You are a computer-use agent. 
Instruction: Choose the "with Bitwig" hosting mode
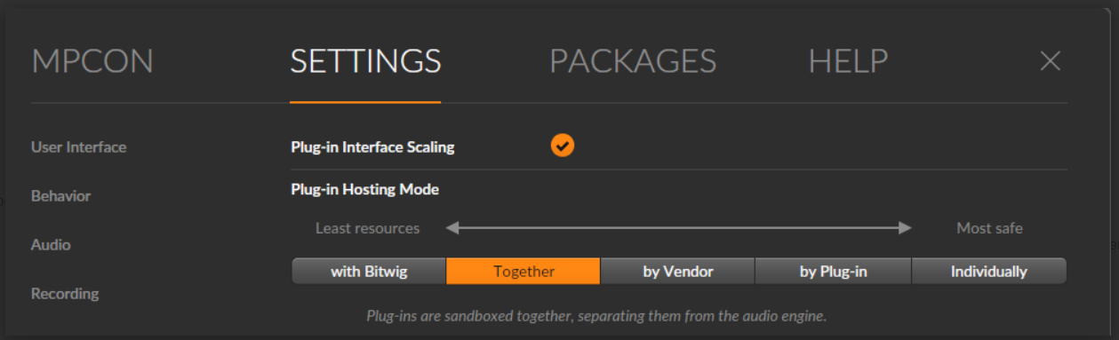(x=369, y=272)
